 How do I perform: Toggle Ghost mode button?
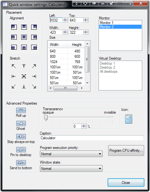click(x=21, y=123)
